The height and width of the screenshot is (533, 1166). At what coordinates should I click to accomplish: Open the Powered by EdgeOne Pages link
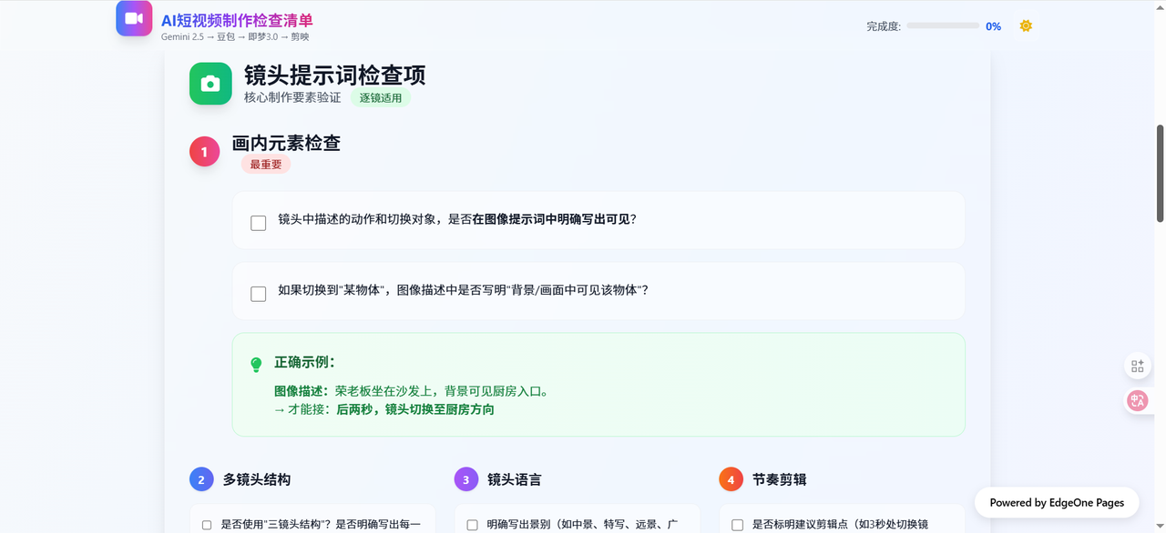click(x=1056, y=502)
